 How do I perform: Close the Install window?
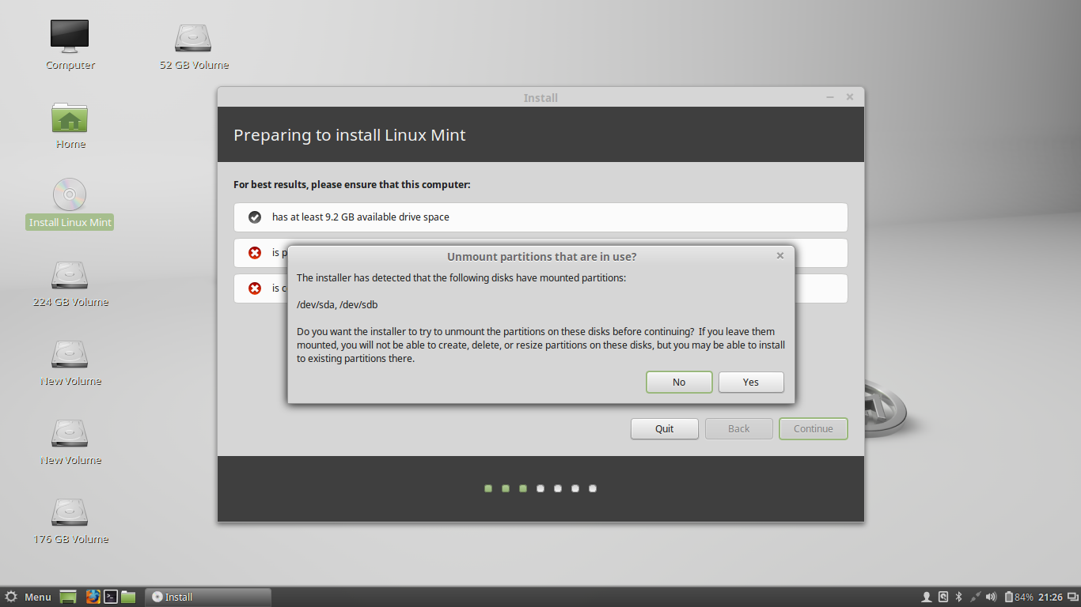(850, 97)
